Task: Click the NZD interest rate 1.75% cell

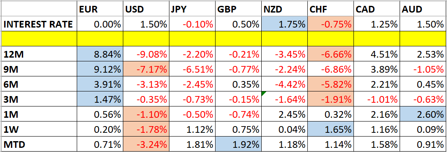Action: [284, 25]
